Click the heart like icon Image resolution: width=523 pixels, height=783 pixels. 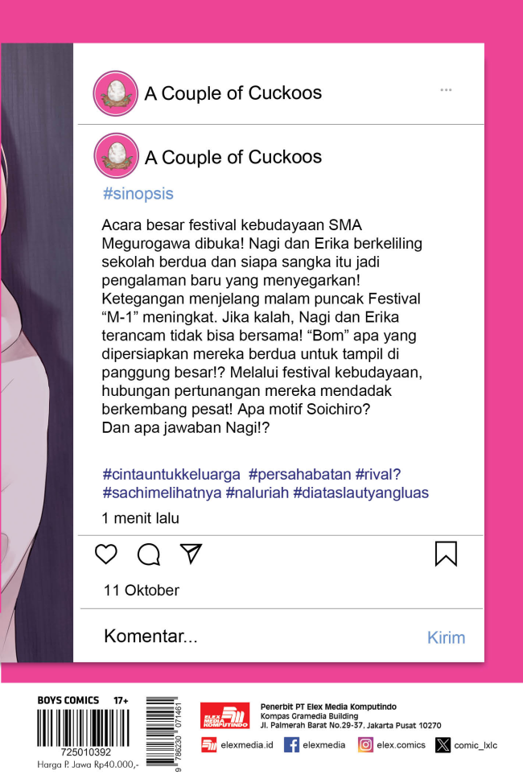pyautogui.click(x=106, y=554)
